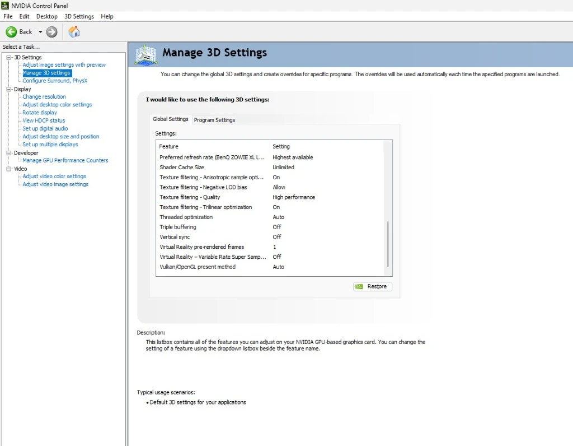Select Virtual Reality pre-rendered frames row
The image size is (573, 446).
coord(270,247)
